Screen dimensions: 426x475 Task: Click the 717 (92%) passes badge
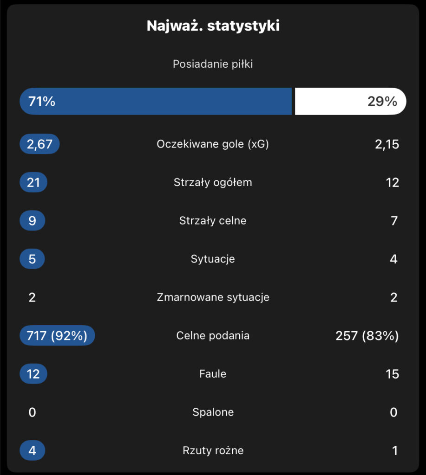pos(57,335)
